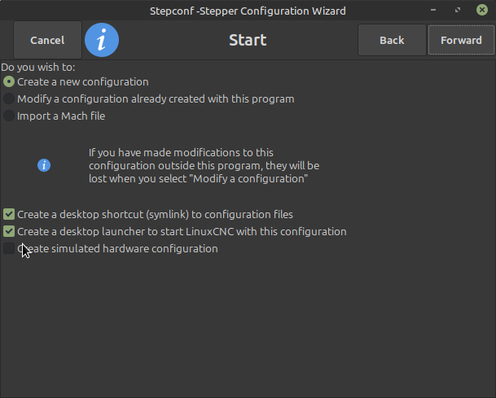Pick the 'Import a Mach file' option
This screenshot has width=496, height=398.
[9, 116]
